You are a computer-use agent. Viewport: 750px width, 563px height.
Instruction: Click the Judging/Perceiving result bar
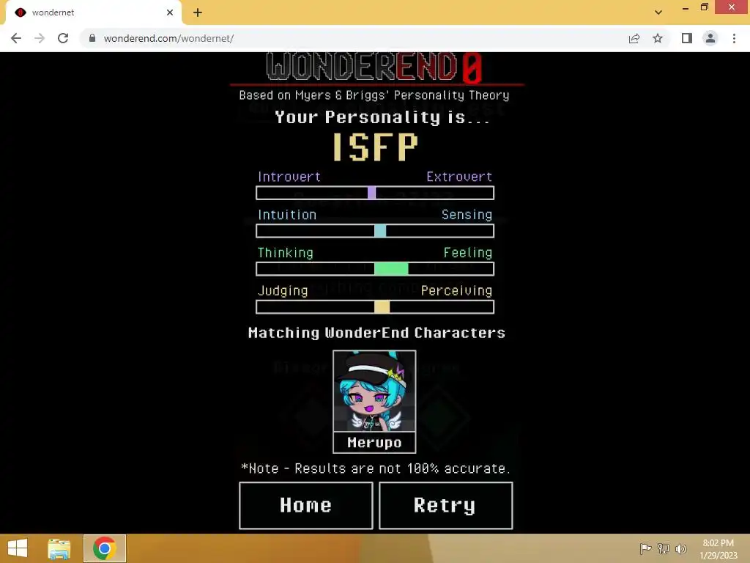pos(375,307)
